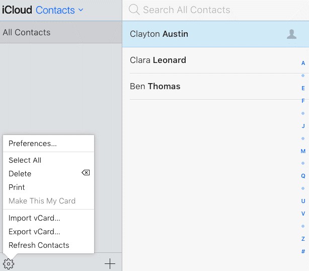Open the gear settings icon

click(x=9, y=264)
